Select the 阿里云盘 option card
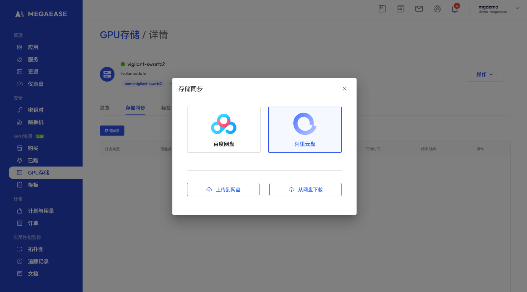The image size is (527, 292). [305, 130]
